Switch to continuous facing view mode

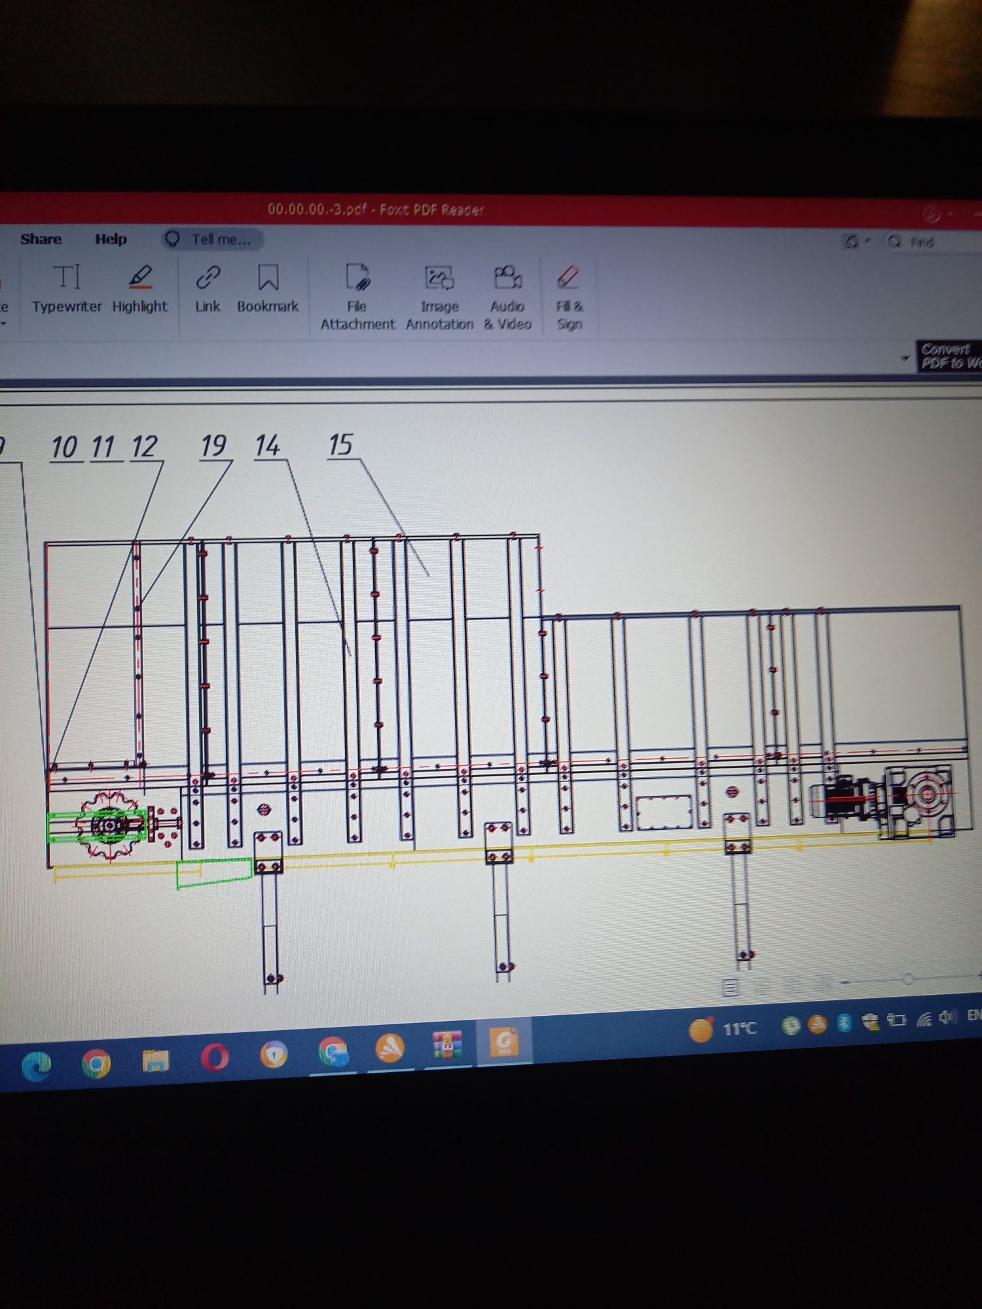coord(823,982)
